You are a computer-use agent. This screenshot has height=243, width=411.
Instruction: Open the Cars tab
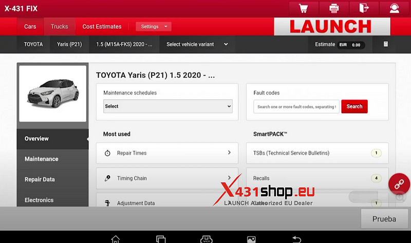[x=30, y=27]
